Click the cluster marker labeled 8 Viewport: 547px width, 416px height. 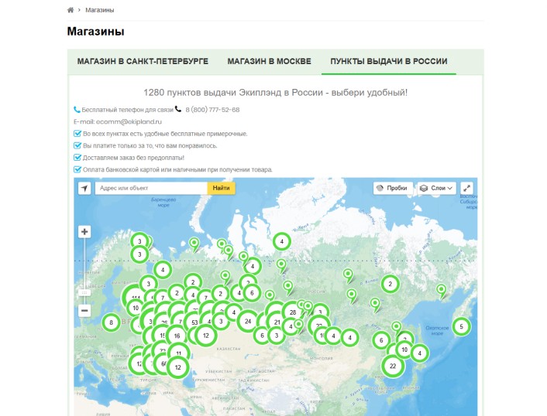coord(112,322)
